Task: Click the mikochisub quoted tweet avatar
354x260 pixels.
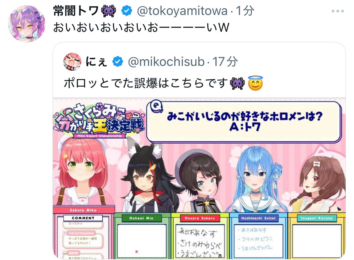Action: pos(72,61)
